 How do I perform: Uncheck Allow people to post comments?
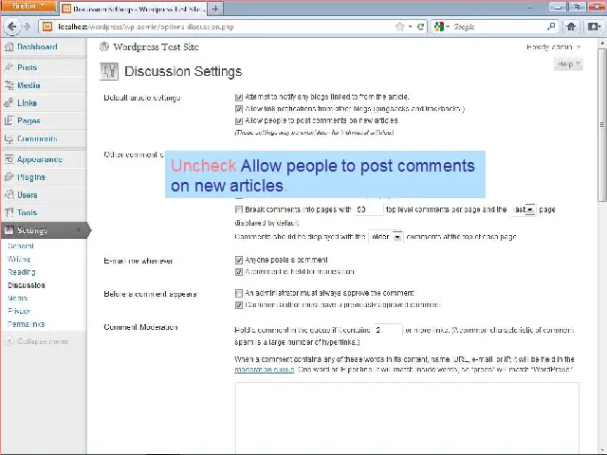(x=239, y=120)
